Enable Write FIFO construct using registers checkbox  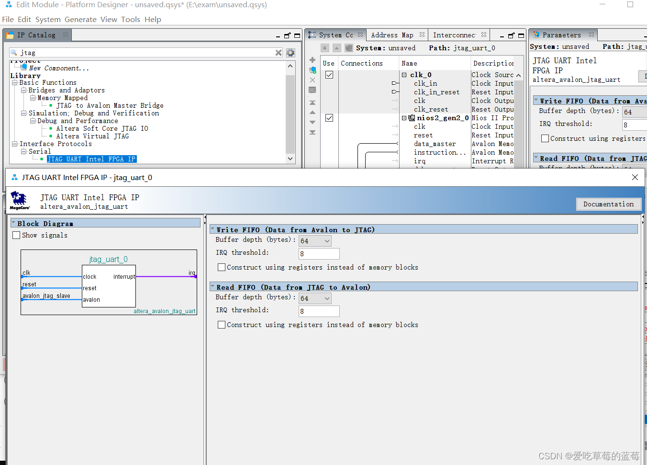tap(222, 267)
